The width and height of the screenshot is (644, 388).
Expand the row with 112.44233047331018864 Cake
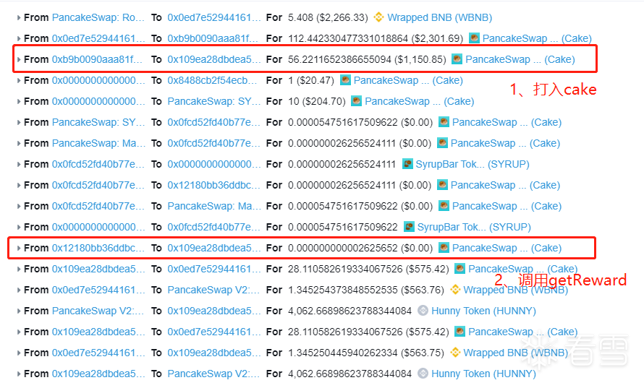[x=19, y=38]
